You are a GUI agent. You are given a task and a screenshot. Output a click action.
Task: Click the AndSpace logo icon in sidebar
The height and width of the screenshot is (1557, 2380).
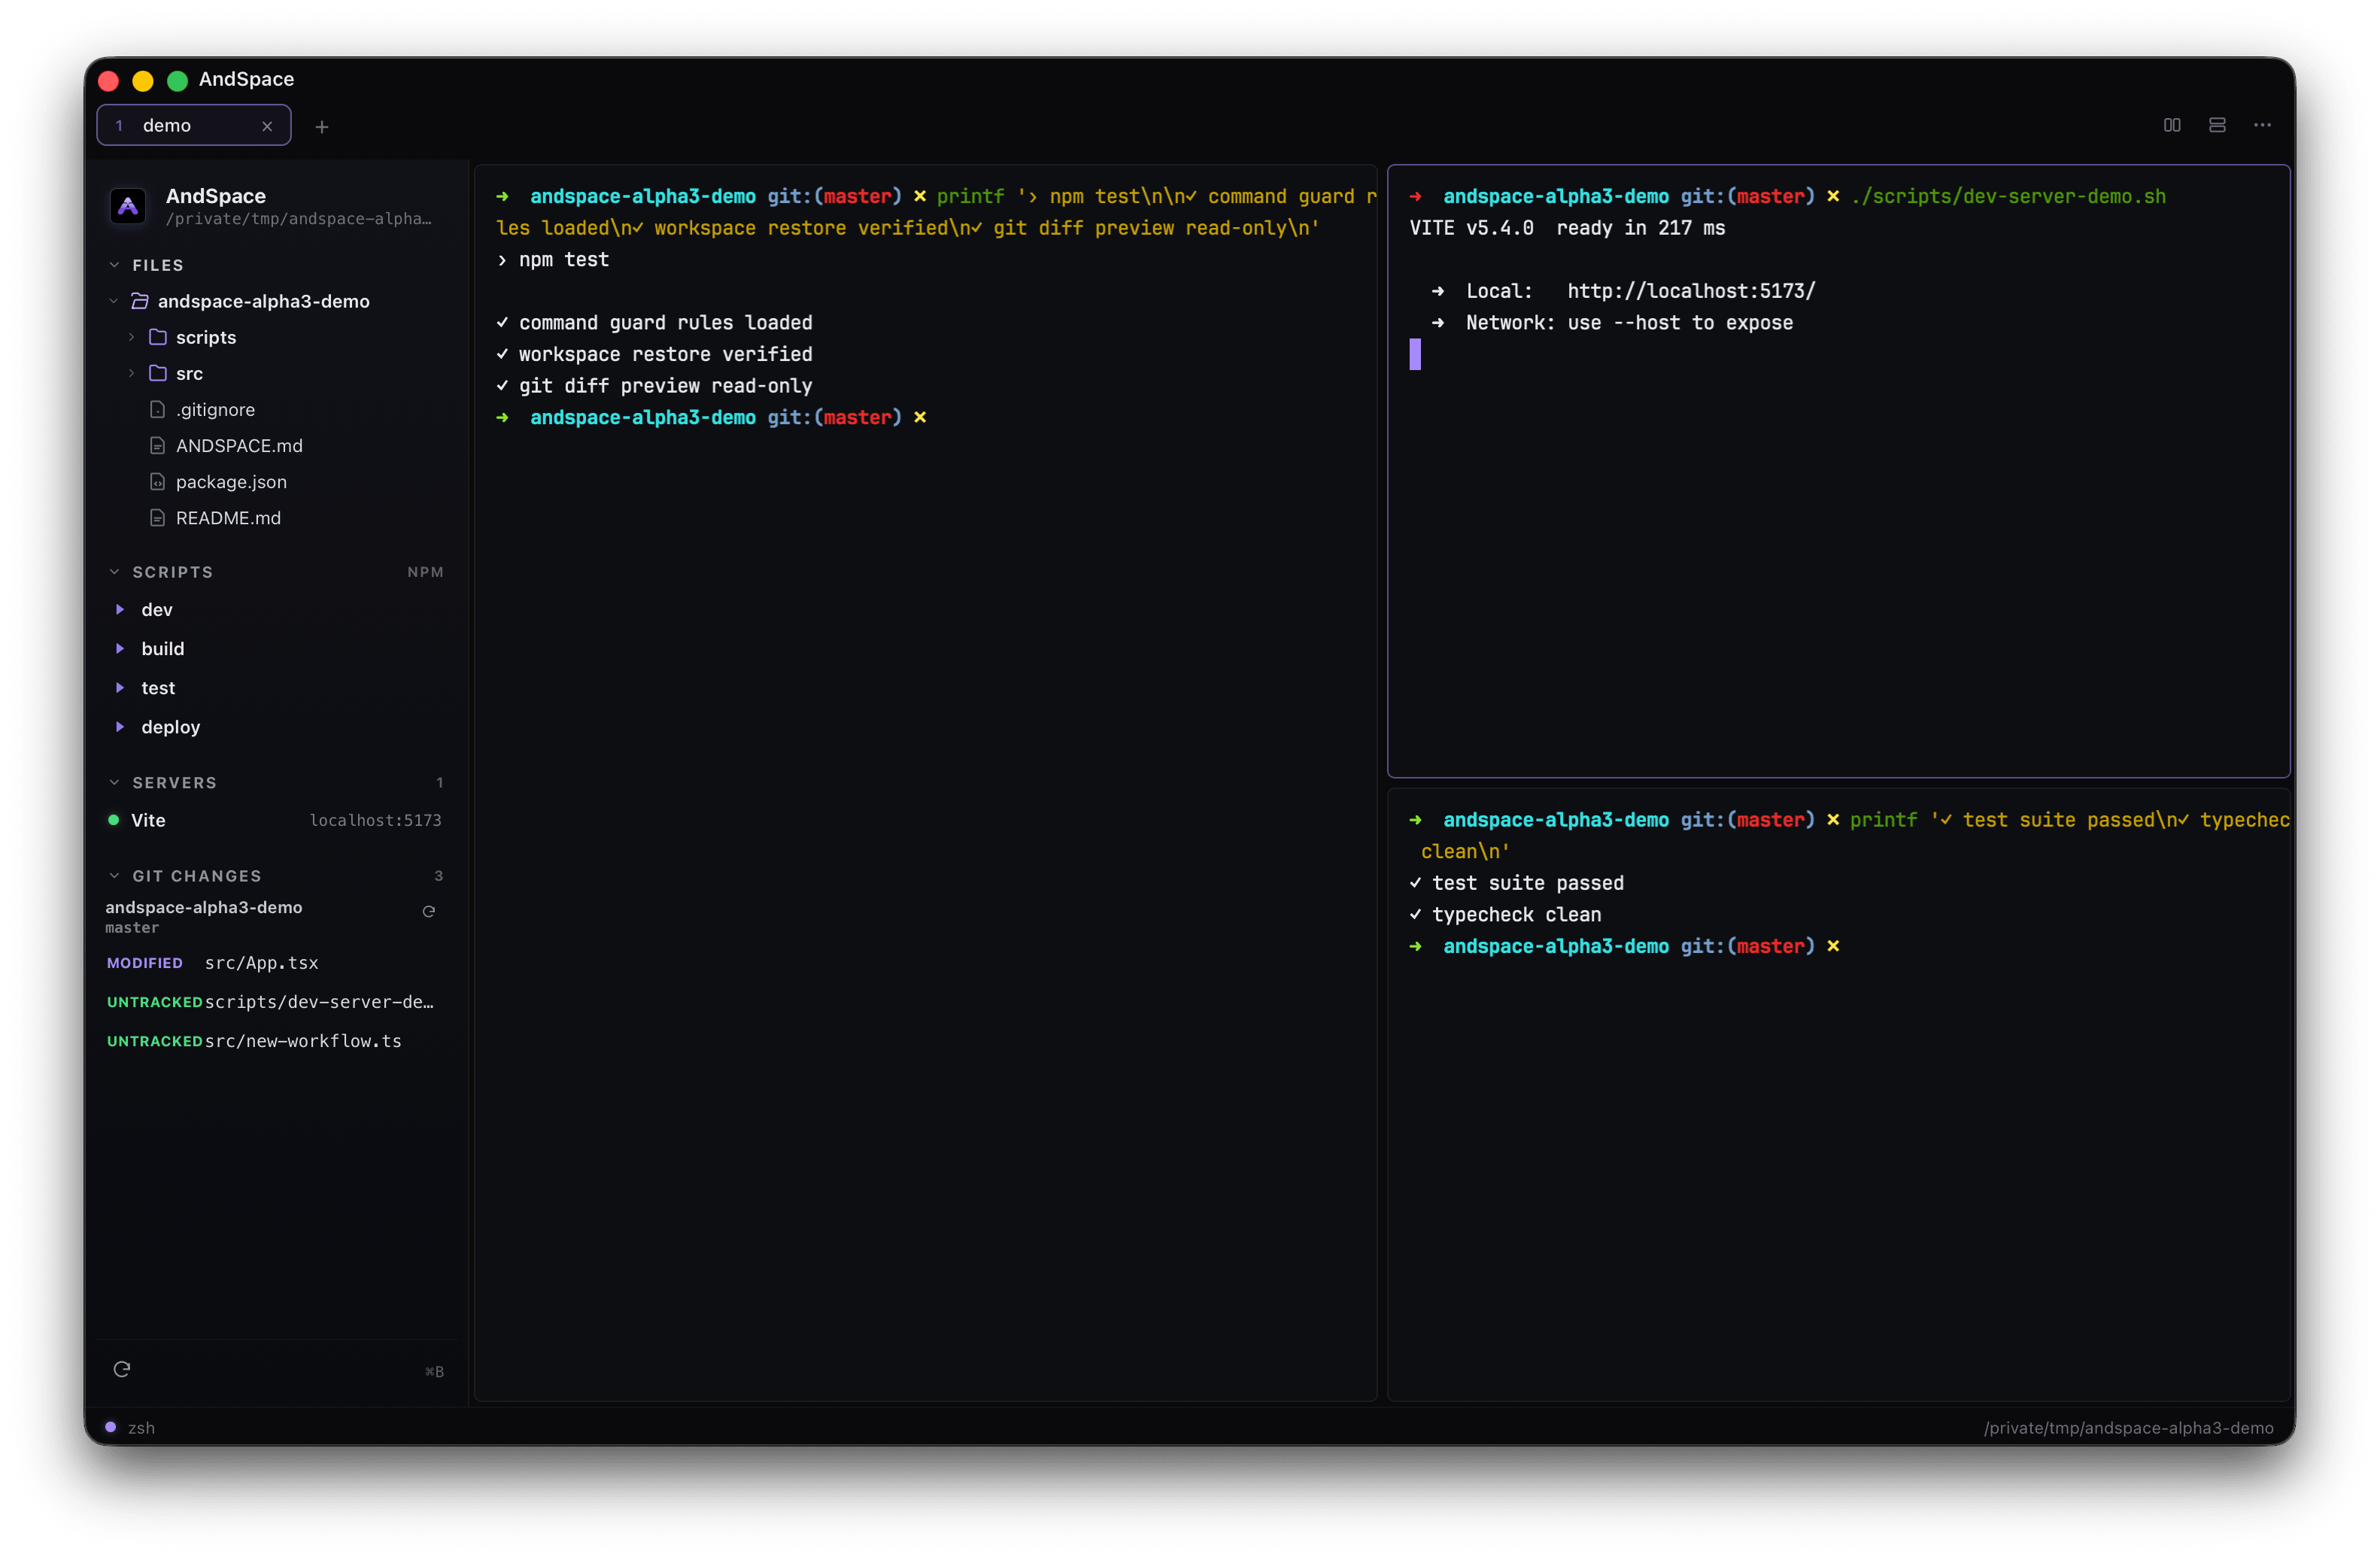pyautogui.click(x=128, y=206)
